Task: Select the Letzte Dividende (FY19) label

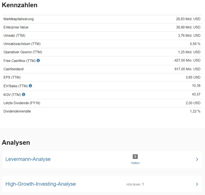Action: [22, 103]
